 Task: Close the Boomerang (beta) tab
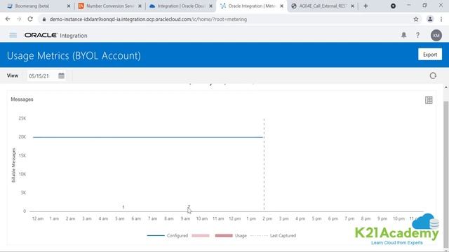69,6
